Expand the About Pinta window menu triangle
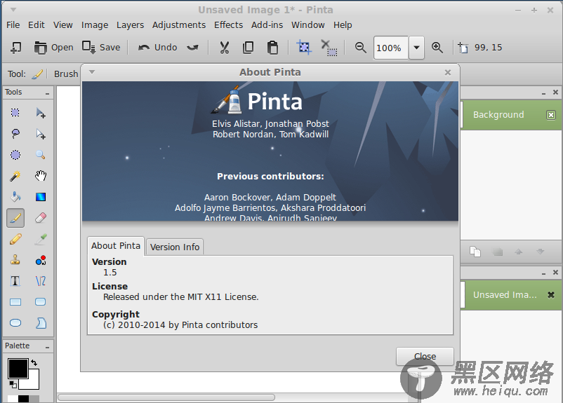563x403 pixels. [x=92, y=72]
